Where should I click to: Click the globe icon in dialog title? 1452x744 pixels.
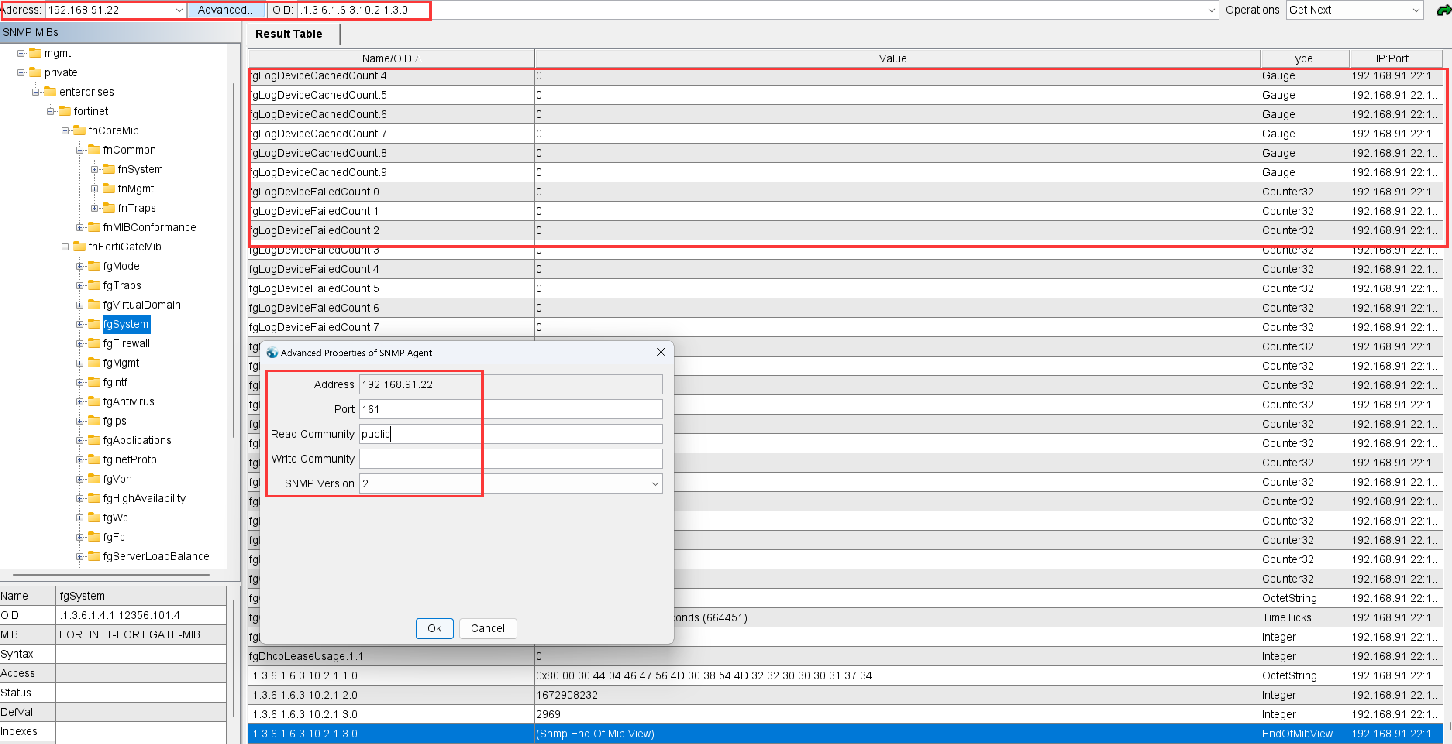pos(272,353)
